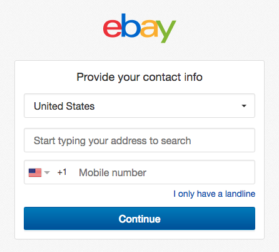Click the green 'y' in eBay logo

tap(166, 31)
